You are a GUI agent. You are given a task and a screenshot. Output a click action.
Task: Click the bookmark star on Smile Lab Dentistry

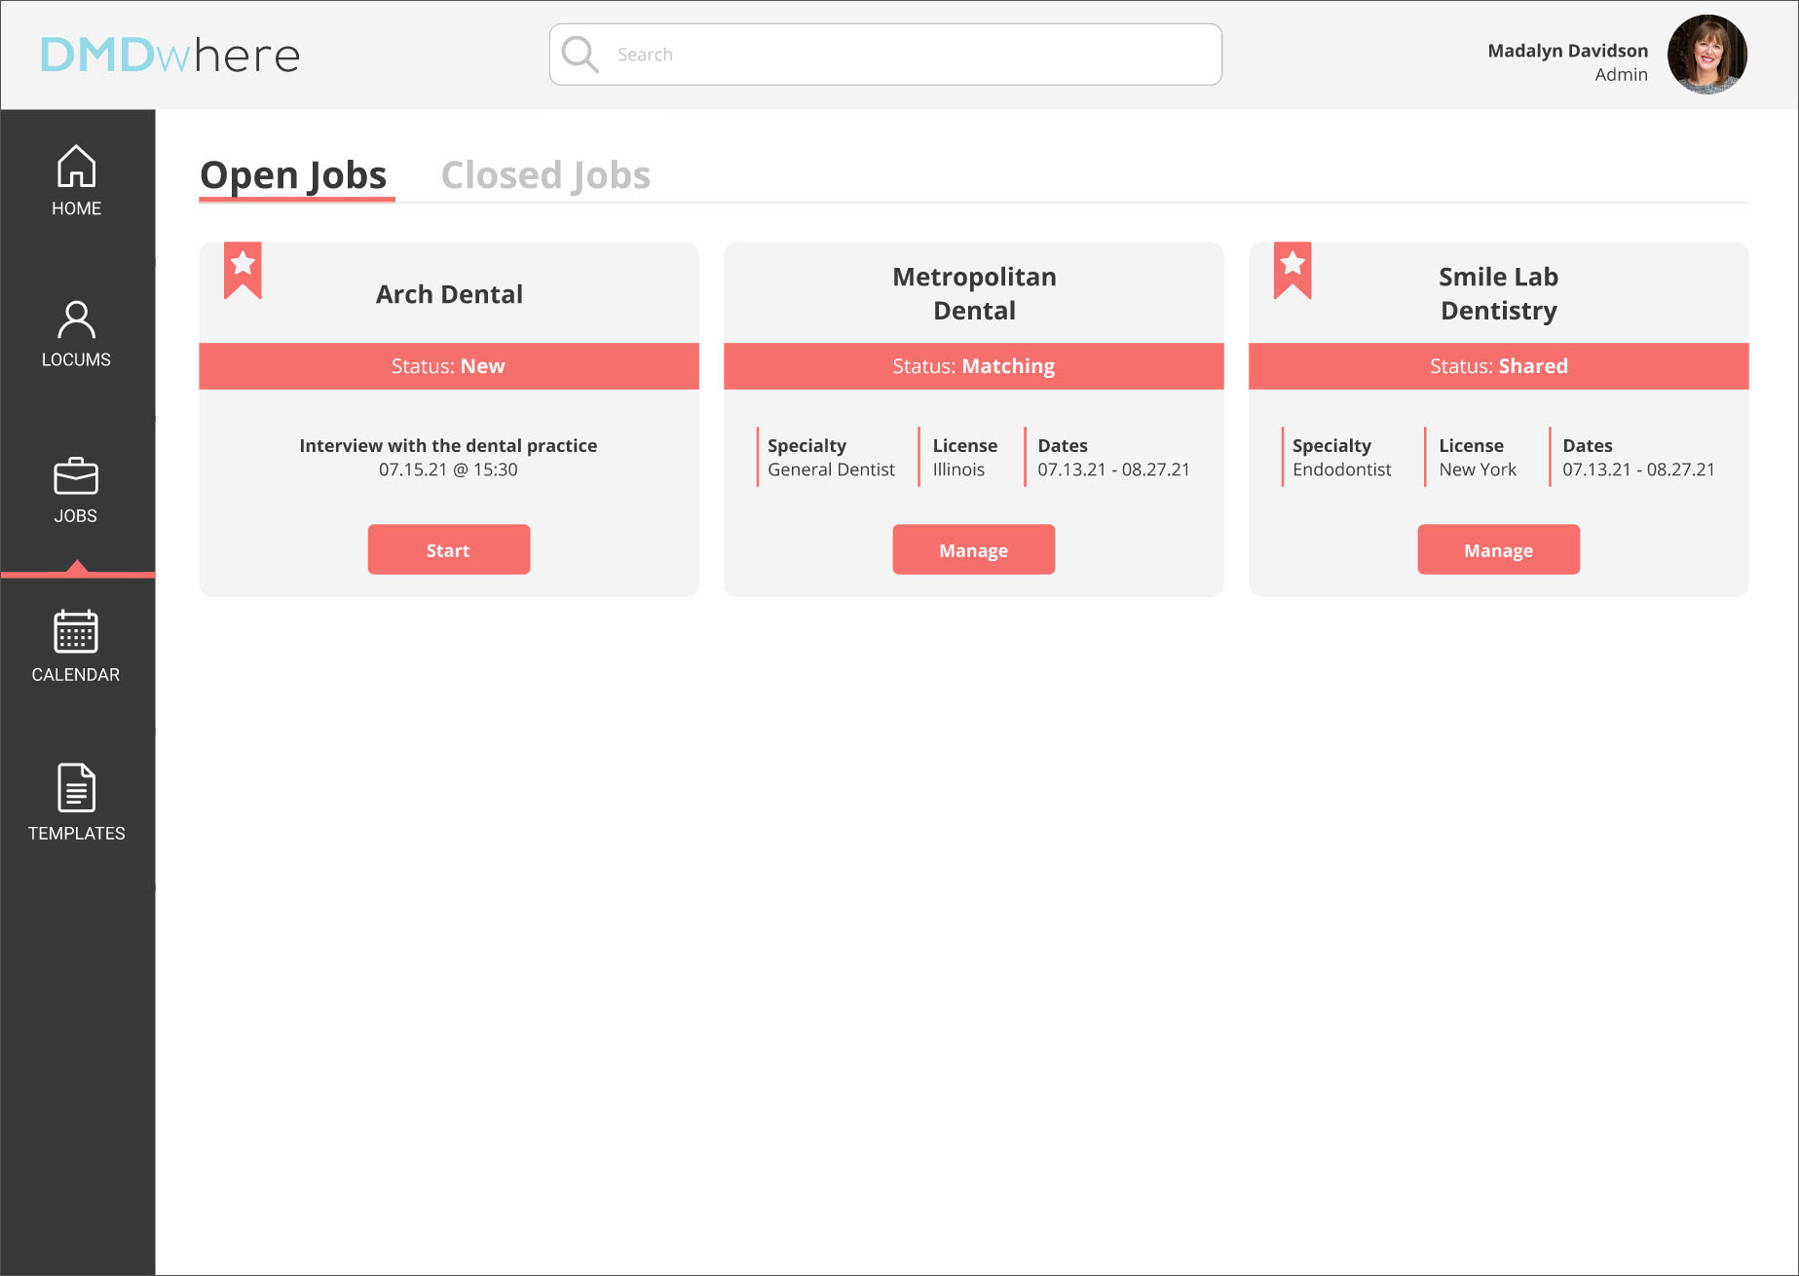[x=1293, y=270]
